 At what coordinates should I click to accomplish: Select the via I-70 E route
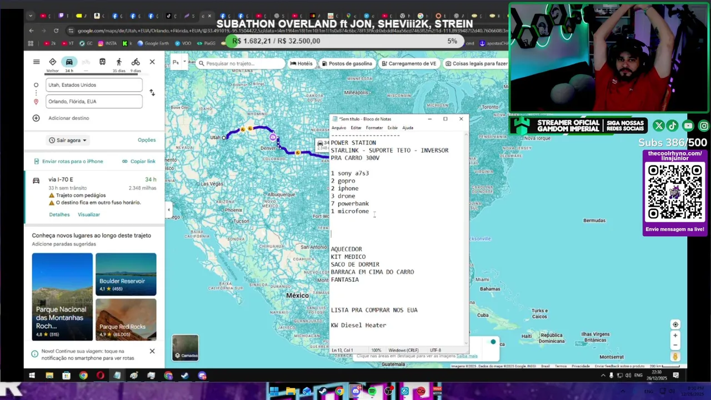[94, 196]
